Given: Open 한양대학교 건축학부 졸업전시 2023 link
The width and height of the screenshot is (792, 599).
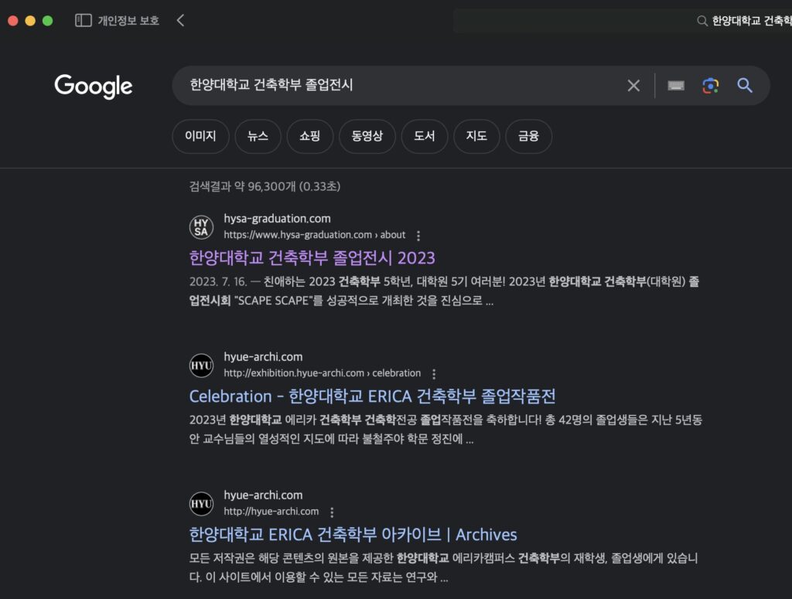Looking at the screenshot, I should point(312,257).
